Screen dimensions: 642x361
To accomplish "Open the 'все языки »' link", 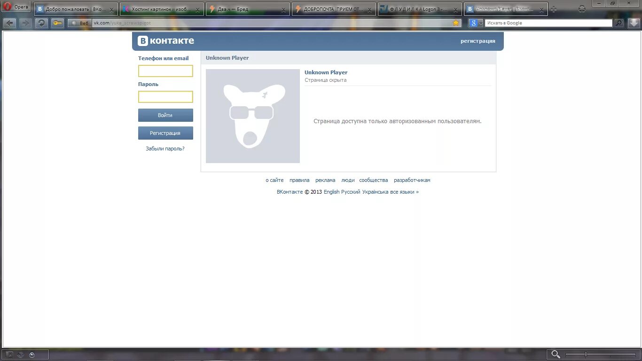I will tap(404, 192).
